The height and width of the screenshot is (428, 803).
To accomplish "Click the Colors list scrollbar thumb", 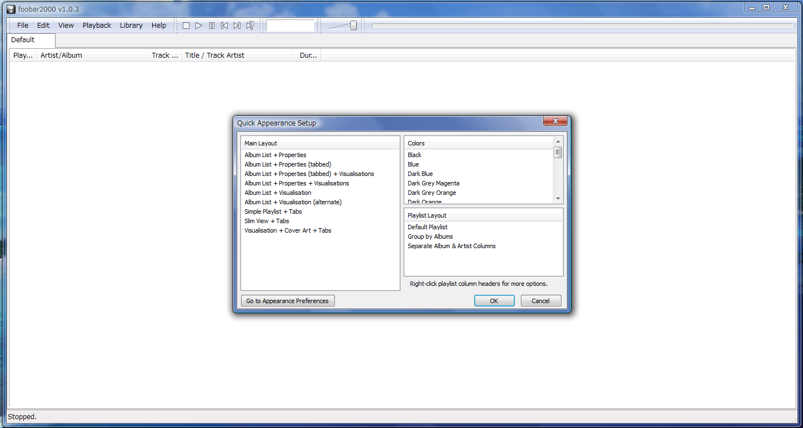I will 558,152.
